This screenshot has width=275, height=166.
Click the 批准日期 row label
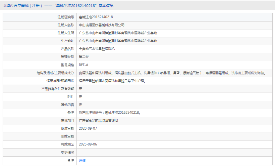pyautogui.click(x=67, y=129)
